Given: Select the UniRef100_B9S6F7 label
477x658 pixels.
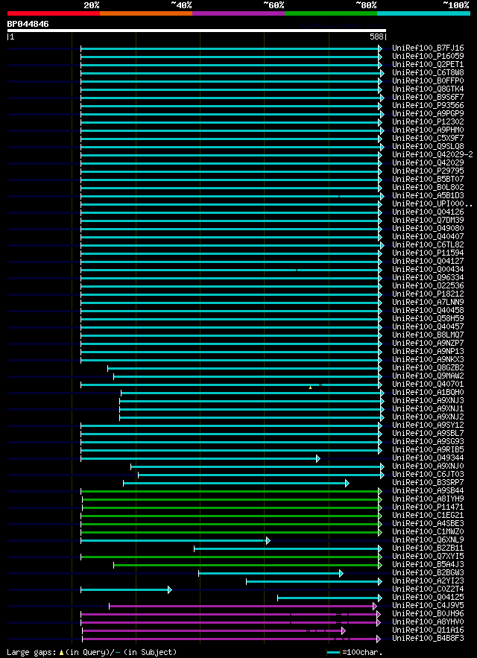Looking at the screenshot, I should pos(428,98).
